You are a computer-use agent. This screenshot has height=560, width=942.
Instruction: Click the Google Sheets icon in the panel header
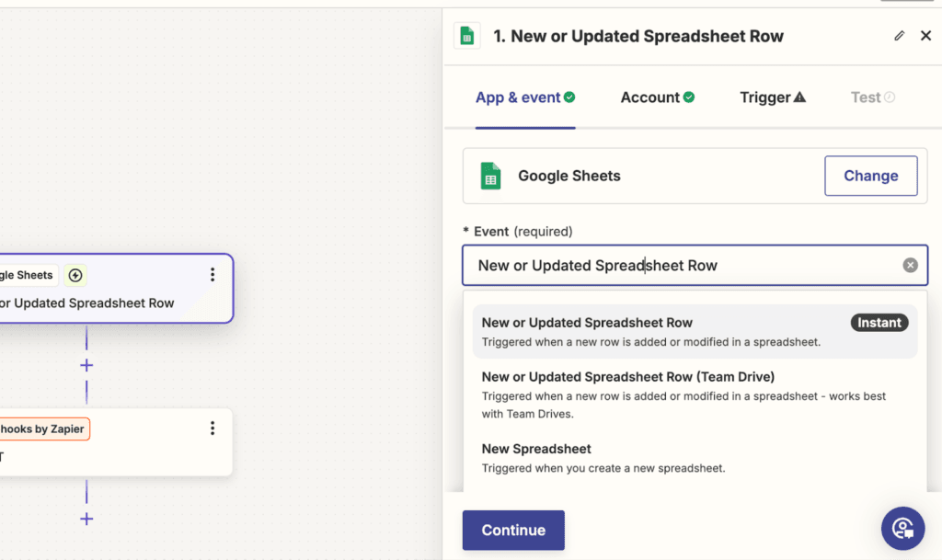(467, 35)
